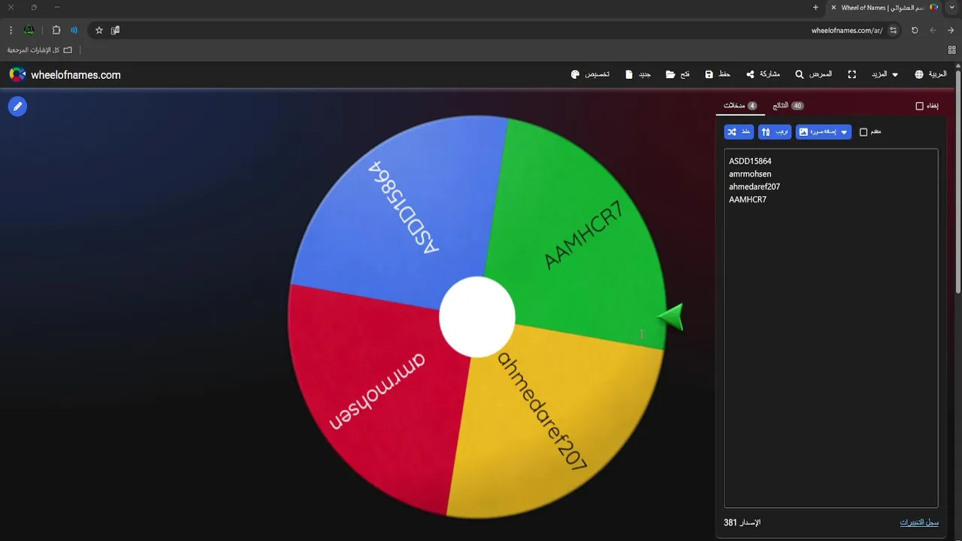Viewport: 962px width, 541px height.
Task: Click the page vertical scrollbar
Action: coord(958,180)
